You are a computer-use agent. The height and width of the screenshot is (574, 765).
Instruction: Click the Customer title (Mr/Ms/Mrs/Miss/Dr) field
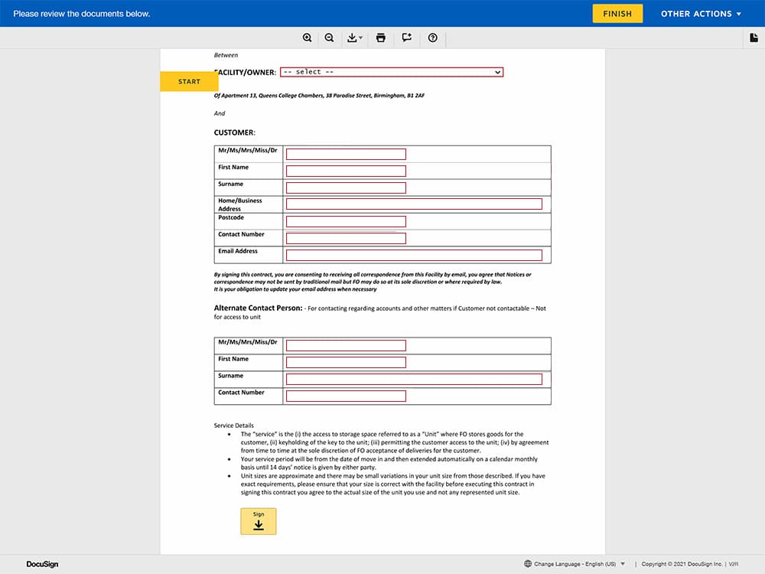[x=346, y=155]
